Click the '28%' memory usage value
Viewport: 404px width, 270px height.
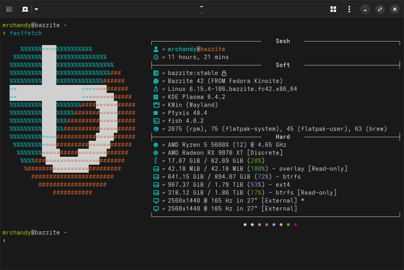tap(256, 161)
